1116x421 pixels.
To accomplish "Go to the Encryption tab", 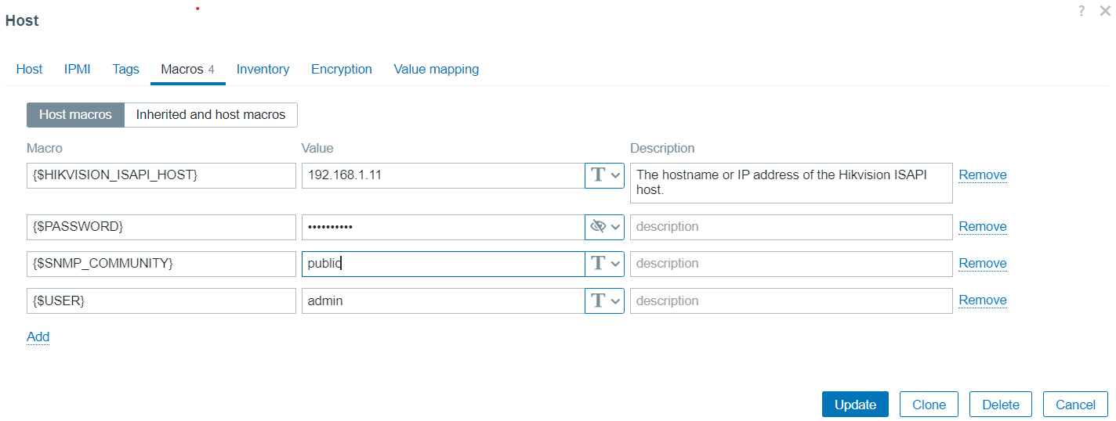I will tap(342, 69).
